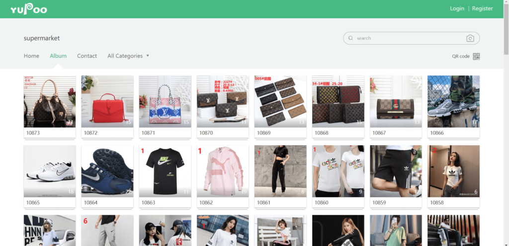
Task: Click album title 10864
Action: tap(90, 202)
